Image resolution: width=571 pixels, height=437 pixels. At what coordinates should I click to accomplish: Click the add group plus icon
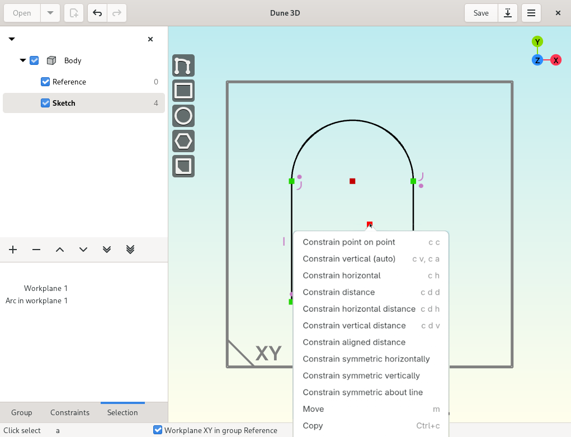13,250
